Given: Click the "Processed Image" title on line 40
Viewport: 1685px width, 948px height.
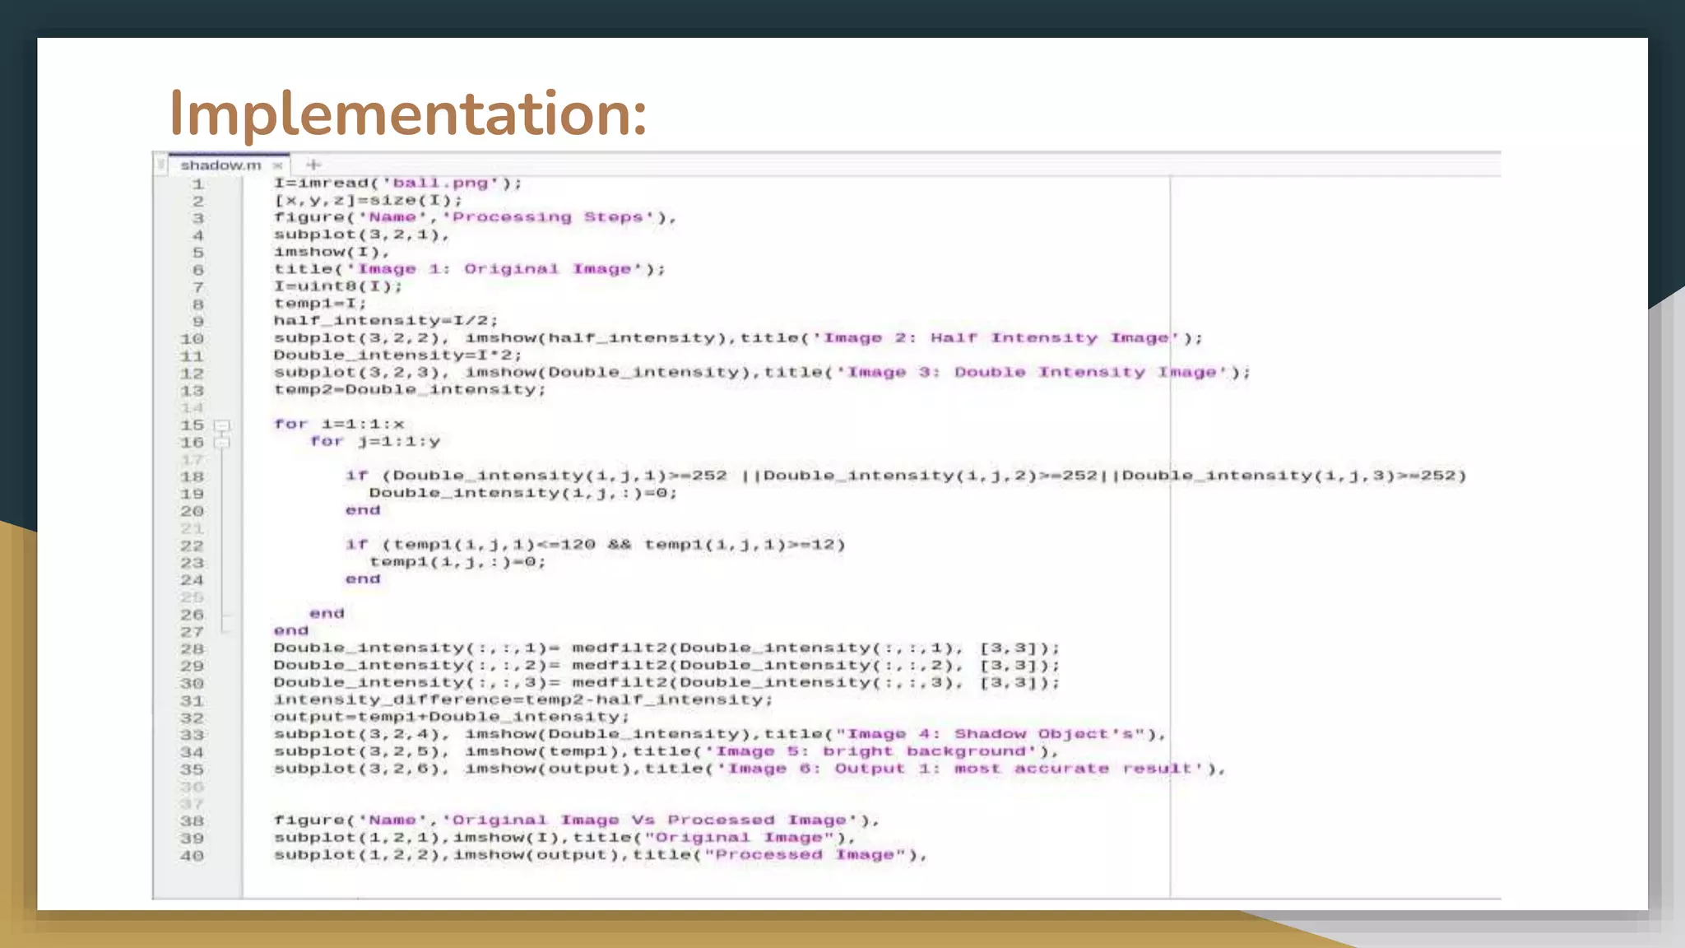Looking at the screenshot, I should pyautogui.click(x=805, y=855).
